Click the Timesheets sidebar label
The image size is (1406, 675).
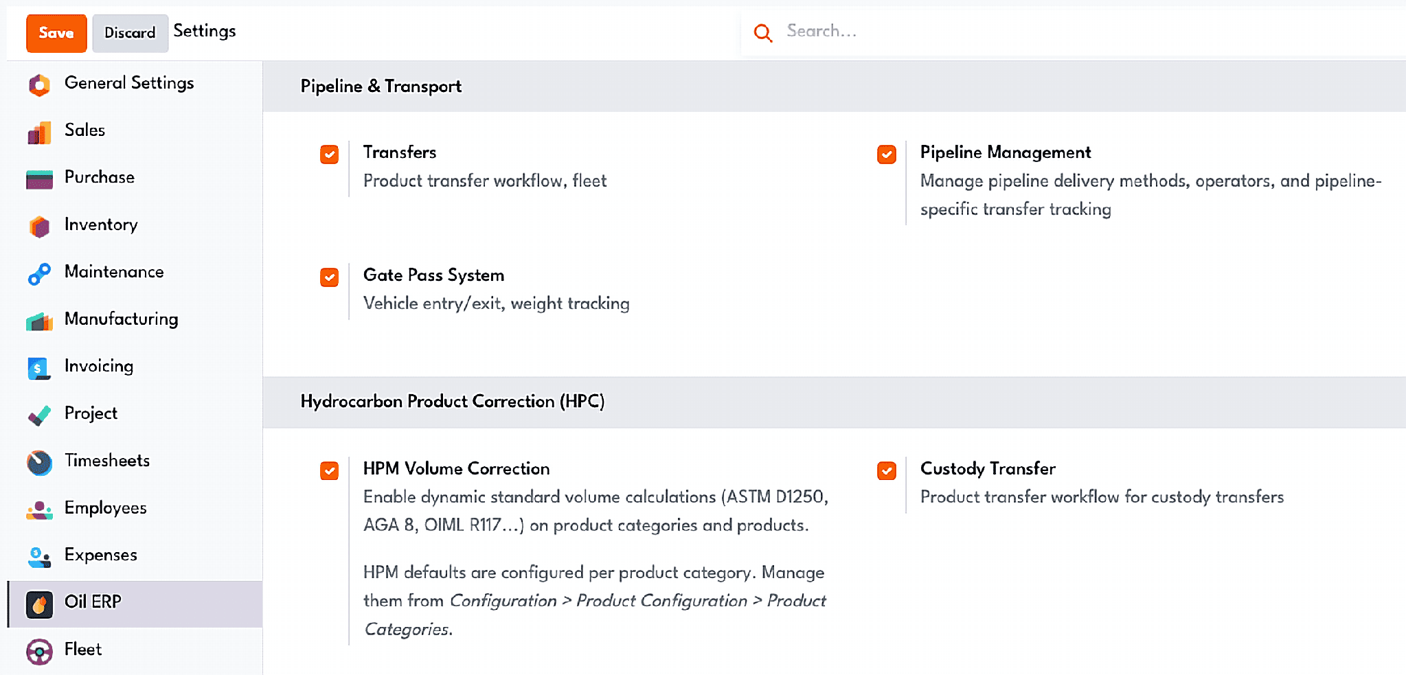point(107,461)
